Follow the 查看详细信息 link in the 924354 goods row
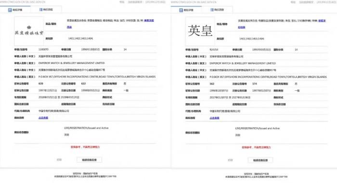 (x=322, y=21)
